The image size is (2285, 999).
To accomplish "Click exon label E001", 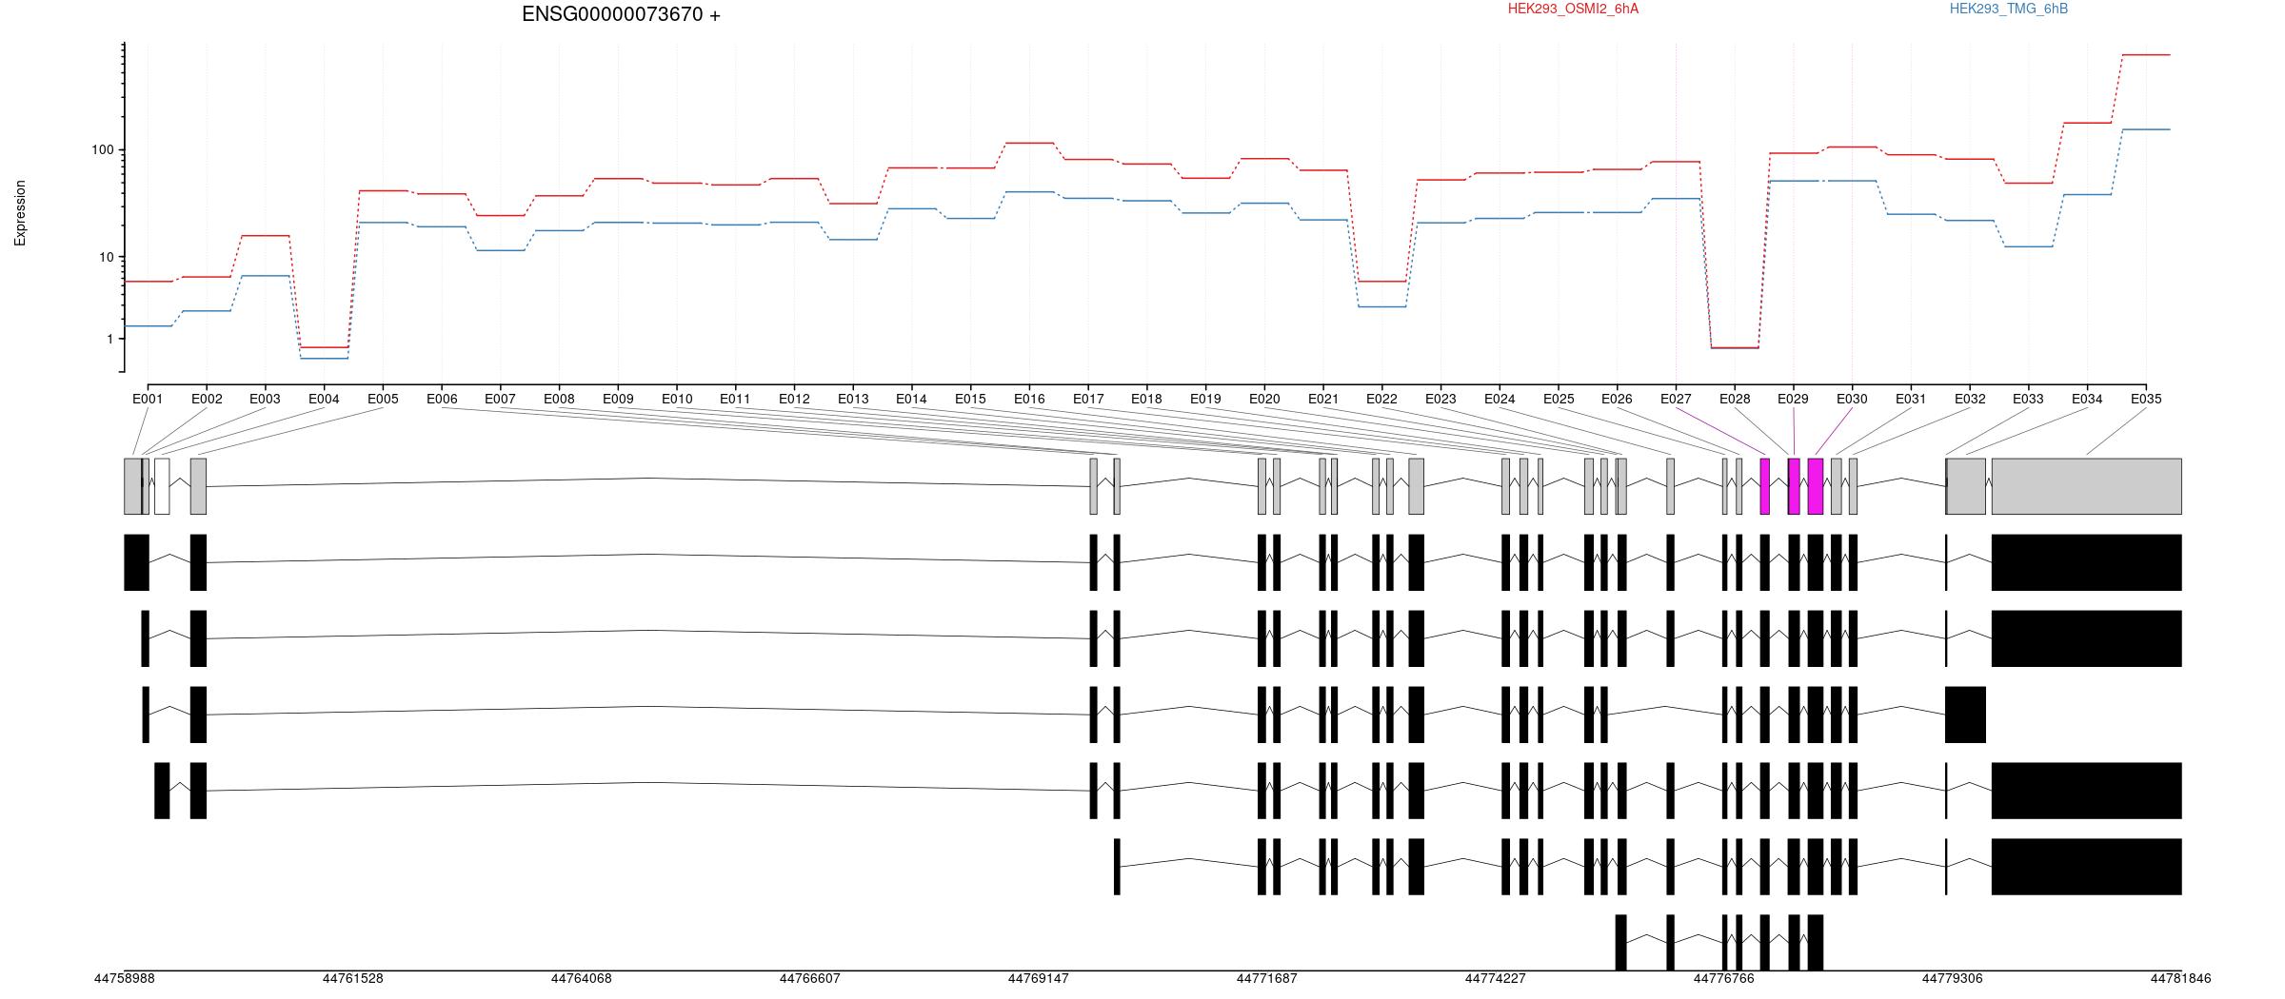I will tap(148, 399).
